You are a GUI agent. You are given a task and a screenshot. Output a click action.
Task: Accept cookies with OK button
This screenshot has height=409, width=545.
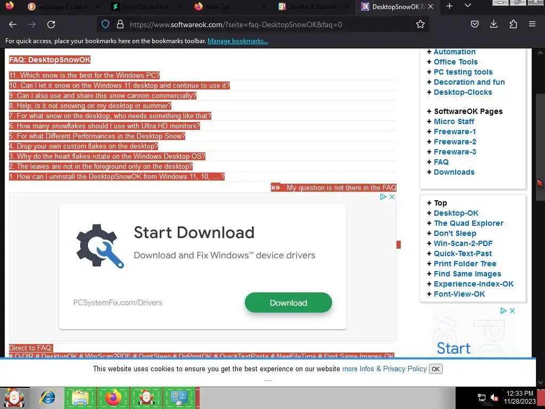(435, 369)
